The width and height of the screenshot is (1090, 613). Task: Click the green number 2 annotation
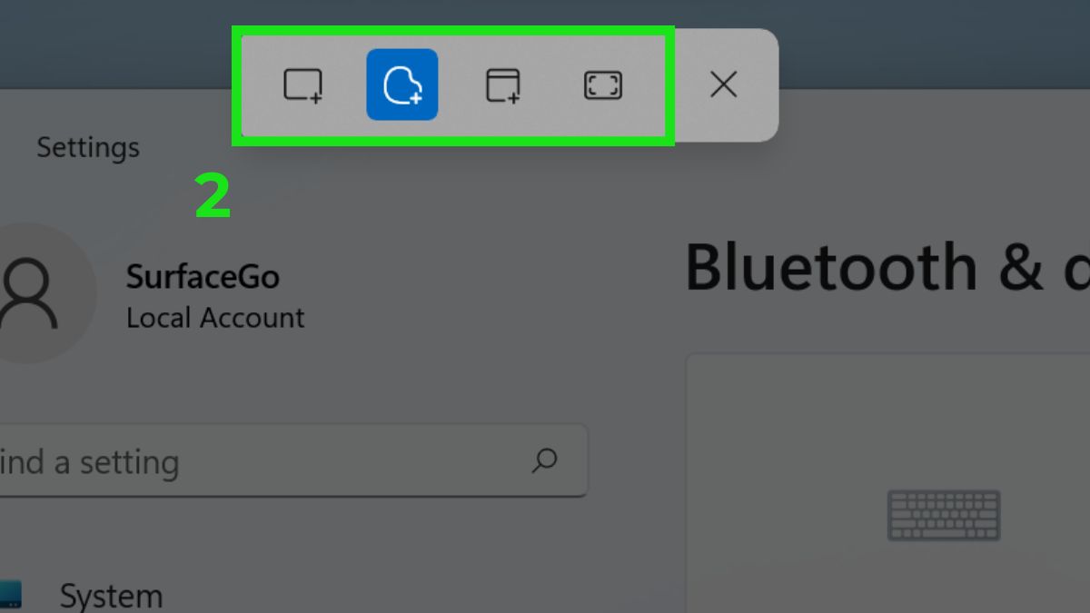[x=213, y=197]
